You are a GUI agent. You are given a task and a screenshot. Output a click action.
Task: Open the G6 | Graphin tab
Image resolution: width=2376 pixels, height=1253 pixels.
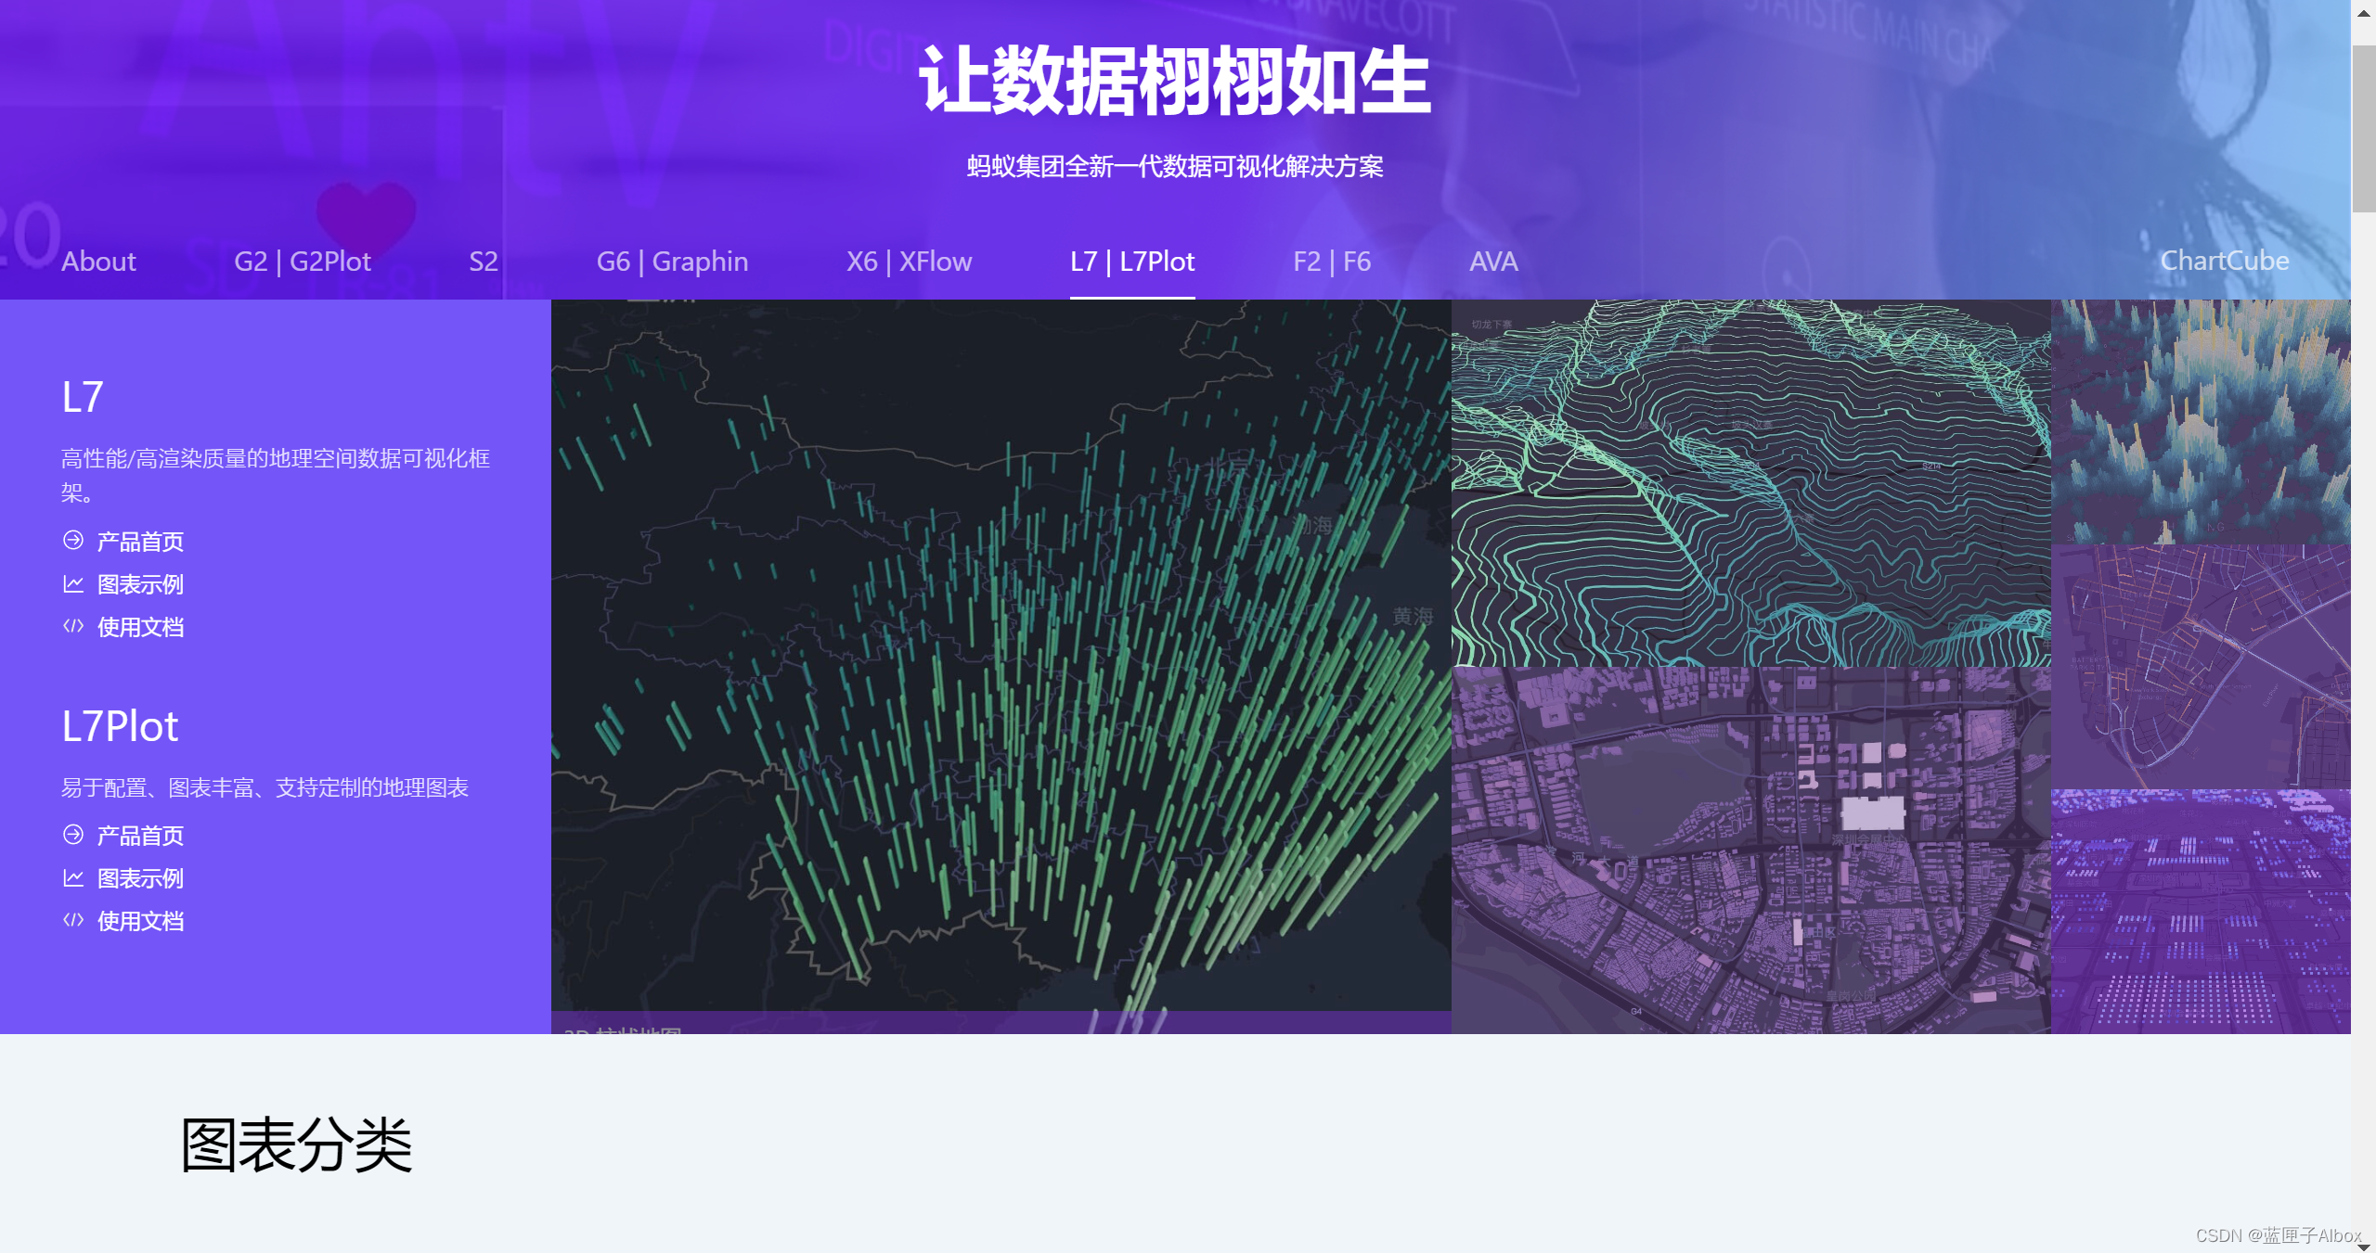[672, 262]
